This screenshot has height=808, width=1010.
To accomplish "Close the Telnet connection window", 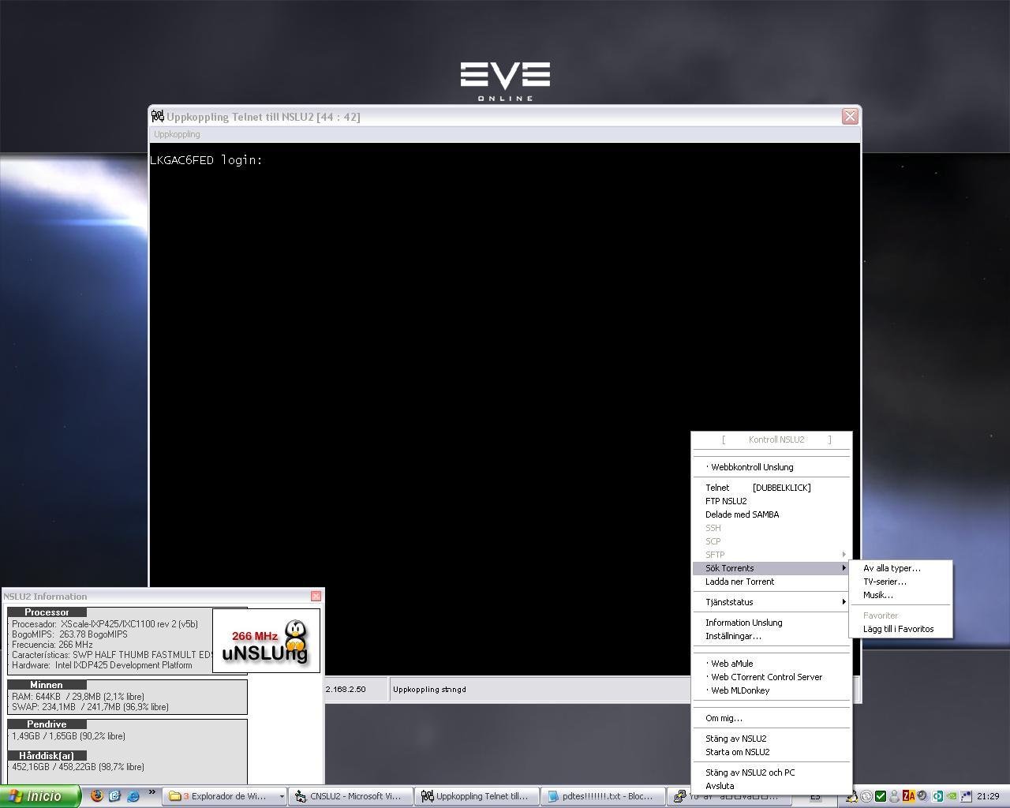I will point(850,116).
